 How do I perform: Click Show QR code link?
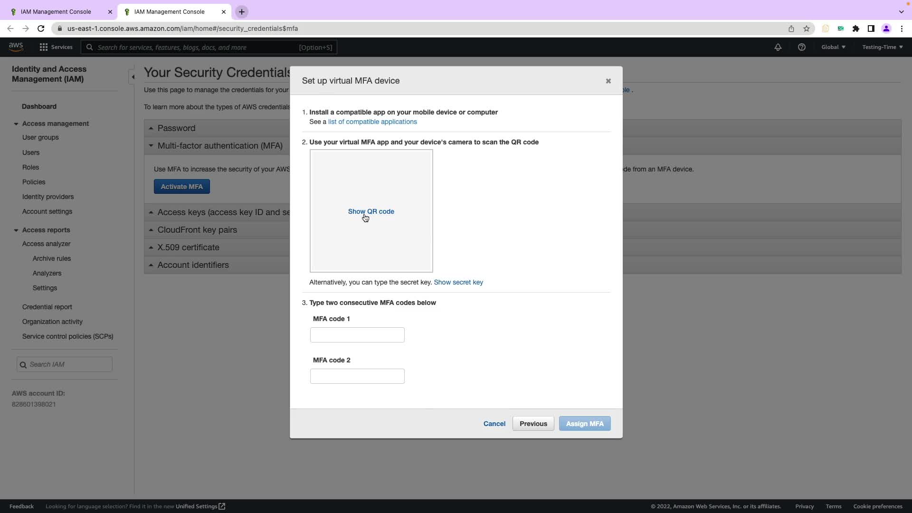(x=371, y=211)
